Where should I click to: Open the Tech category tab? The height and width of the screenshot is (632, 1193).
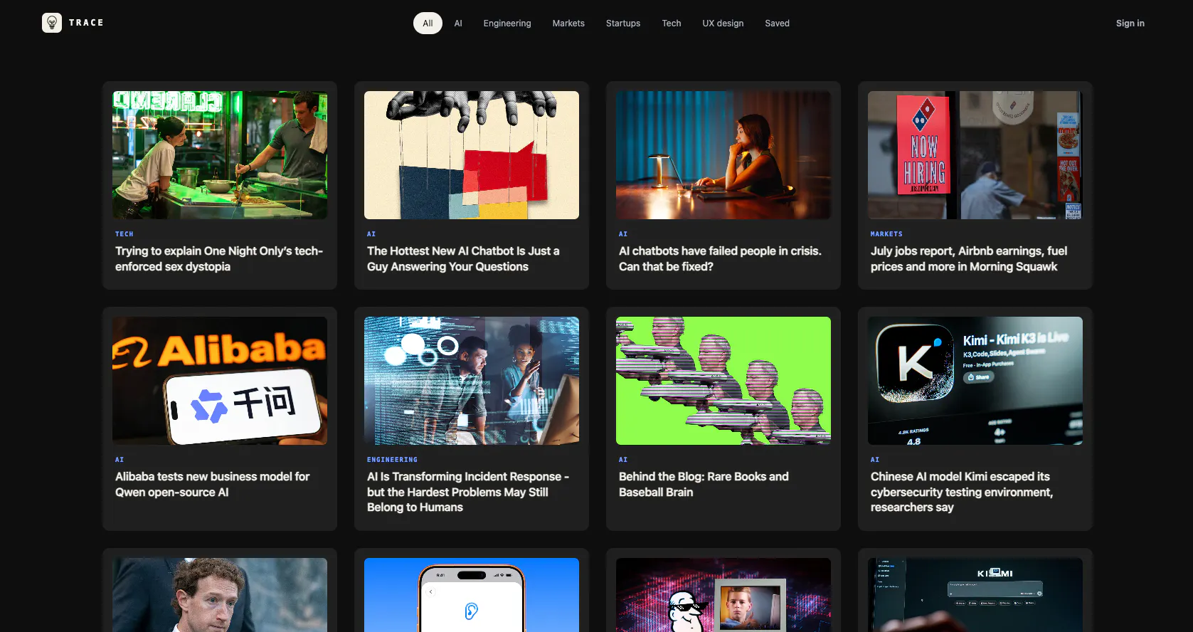click(672, 23)
